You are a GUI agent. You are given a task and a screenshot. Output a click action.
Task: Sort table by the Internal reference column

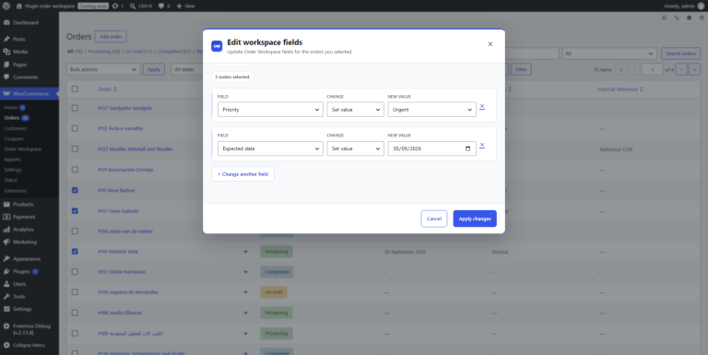click(x=619, y=89)
